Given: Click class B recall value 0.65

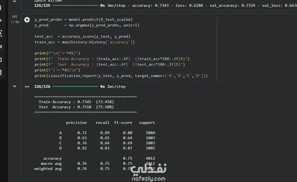Looking at the screenshot, I should click(x=105, y=138).
